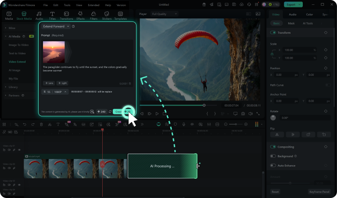Switch to the Mask sub-tab
Viewport: 337px width, 198px height.
click(x=291, y=23)
